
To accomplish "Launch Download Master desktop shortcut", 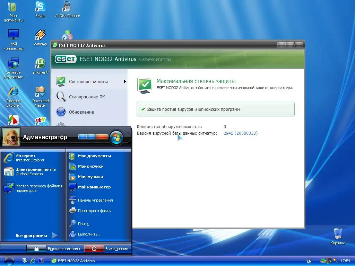I will [40, 97].
